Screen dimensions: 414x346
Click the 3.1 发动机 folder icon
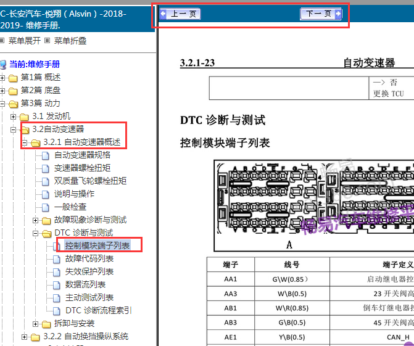pyautogui.click(x=24, y=117)
